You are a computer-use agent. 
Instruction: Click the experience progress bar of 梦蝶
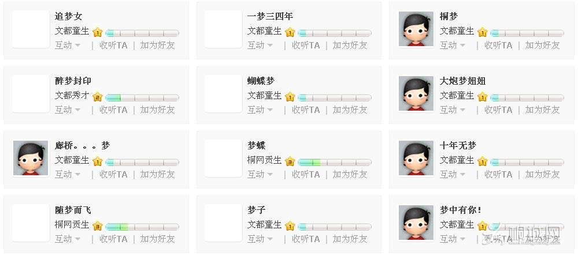[335, 162]
